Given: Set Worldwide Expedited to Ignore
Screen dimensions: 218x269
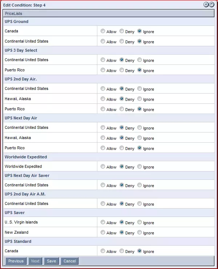Looking at the screenshot, I should point(140,166).
